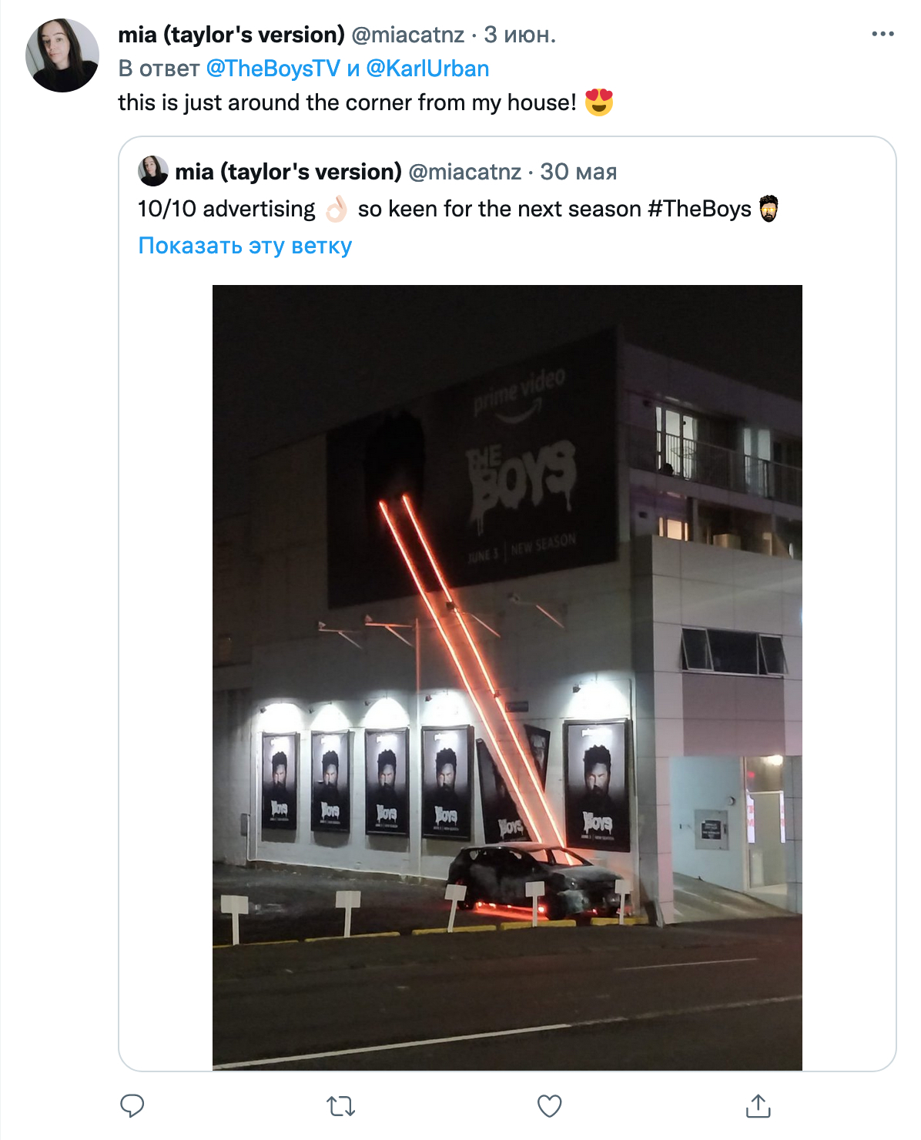Screen dimensions: 921x1140
Task: Open the three-dot more options menu
Action: click(x=882, y=35)
